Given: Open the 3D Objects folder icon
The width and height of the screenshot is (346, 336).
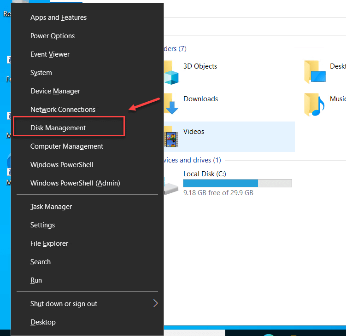Looking at the screenshot, I should point(171,72).
